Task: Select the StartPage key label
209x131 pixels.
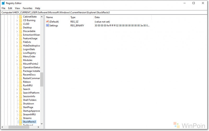Action: click(x=28, y=107)
